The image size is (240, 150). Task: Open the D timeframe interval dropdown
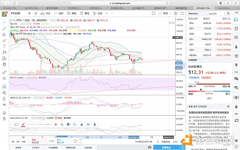click(x=29, y=14)
